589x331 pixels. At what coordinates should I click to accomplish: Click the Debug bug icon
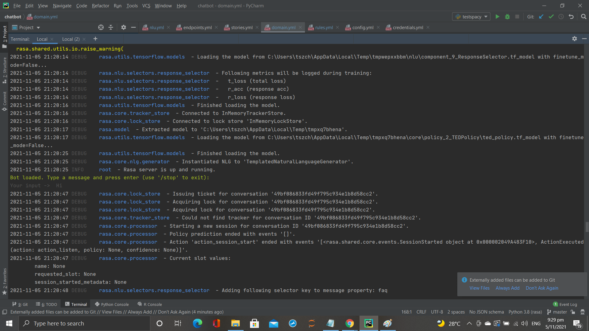507,17
